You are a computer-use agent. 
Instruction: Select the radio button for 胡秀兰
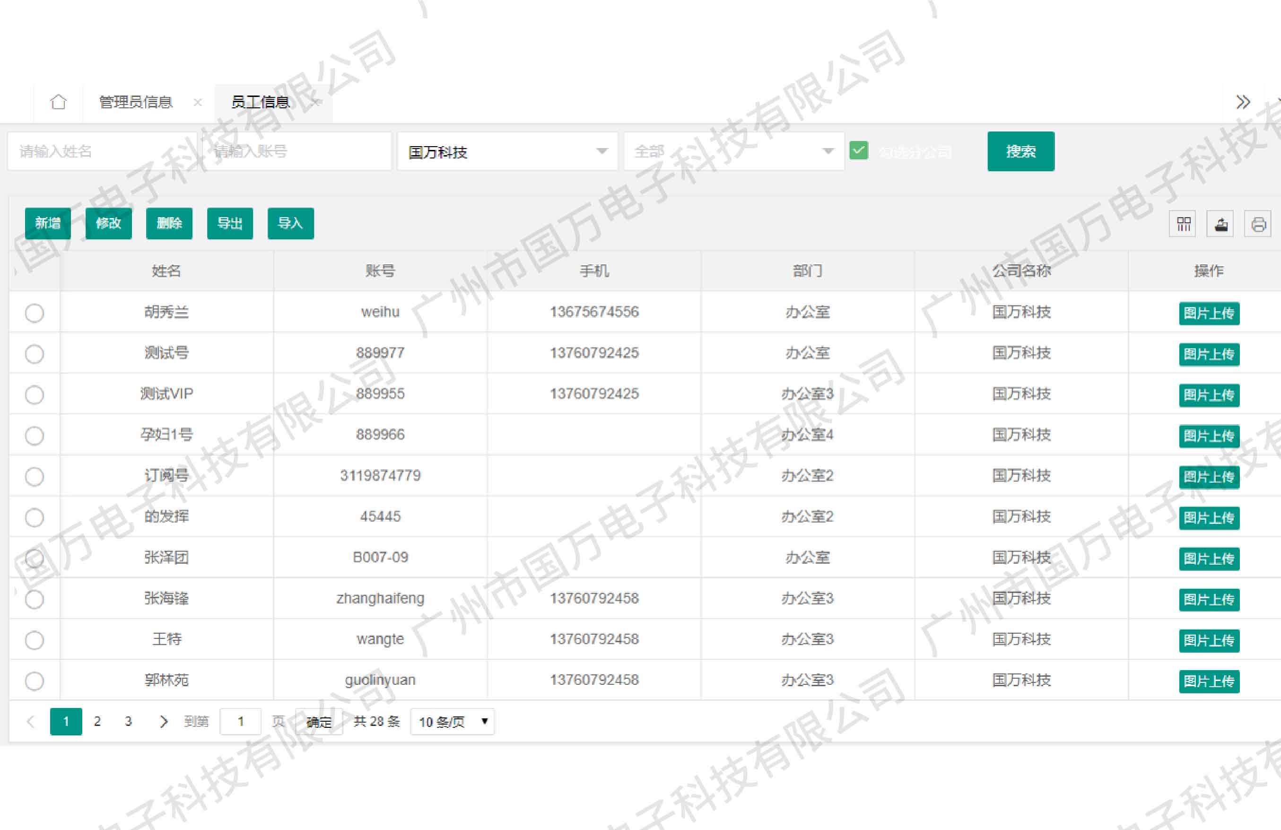pos(35,313)
